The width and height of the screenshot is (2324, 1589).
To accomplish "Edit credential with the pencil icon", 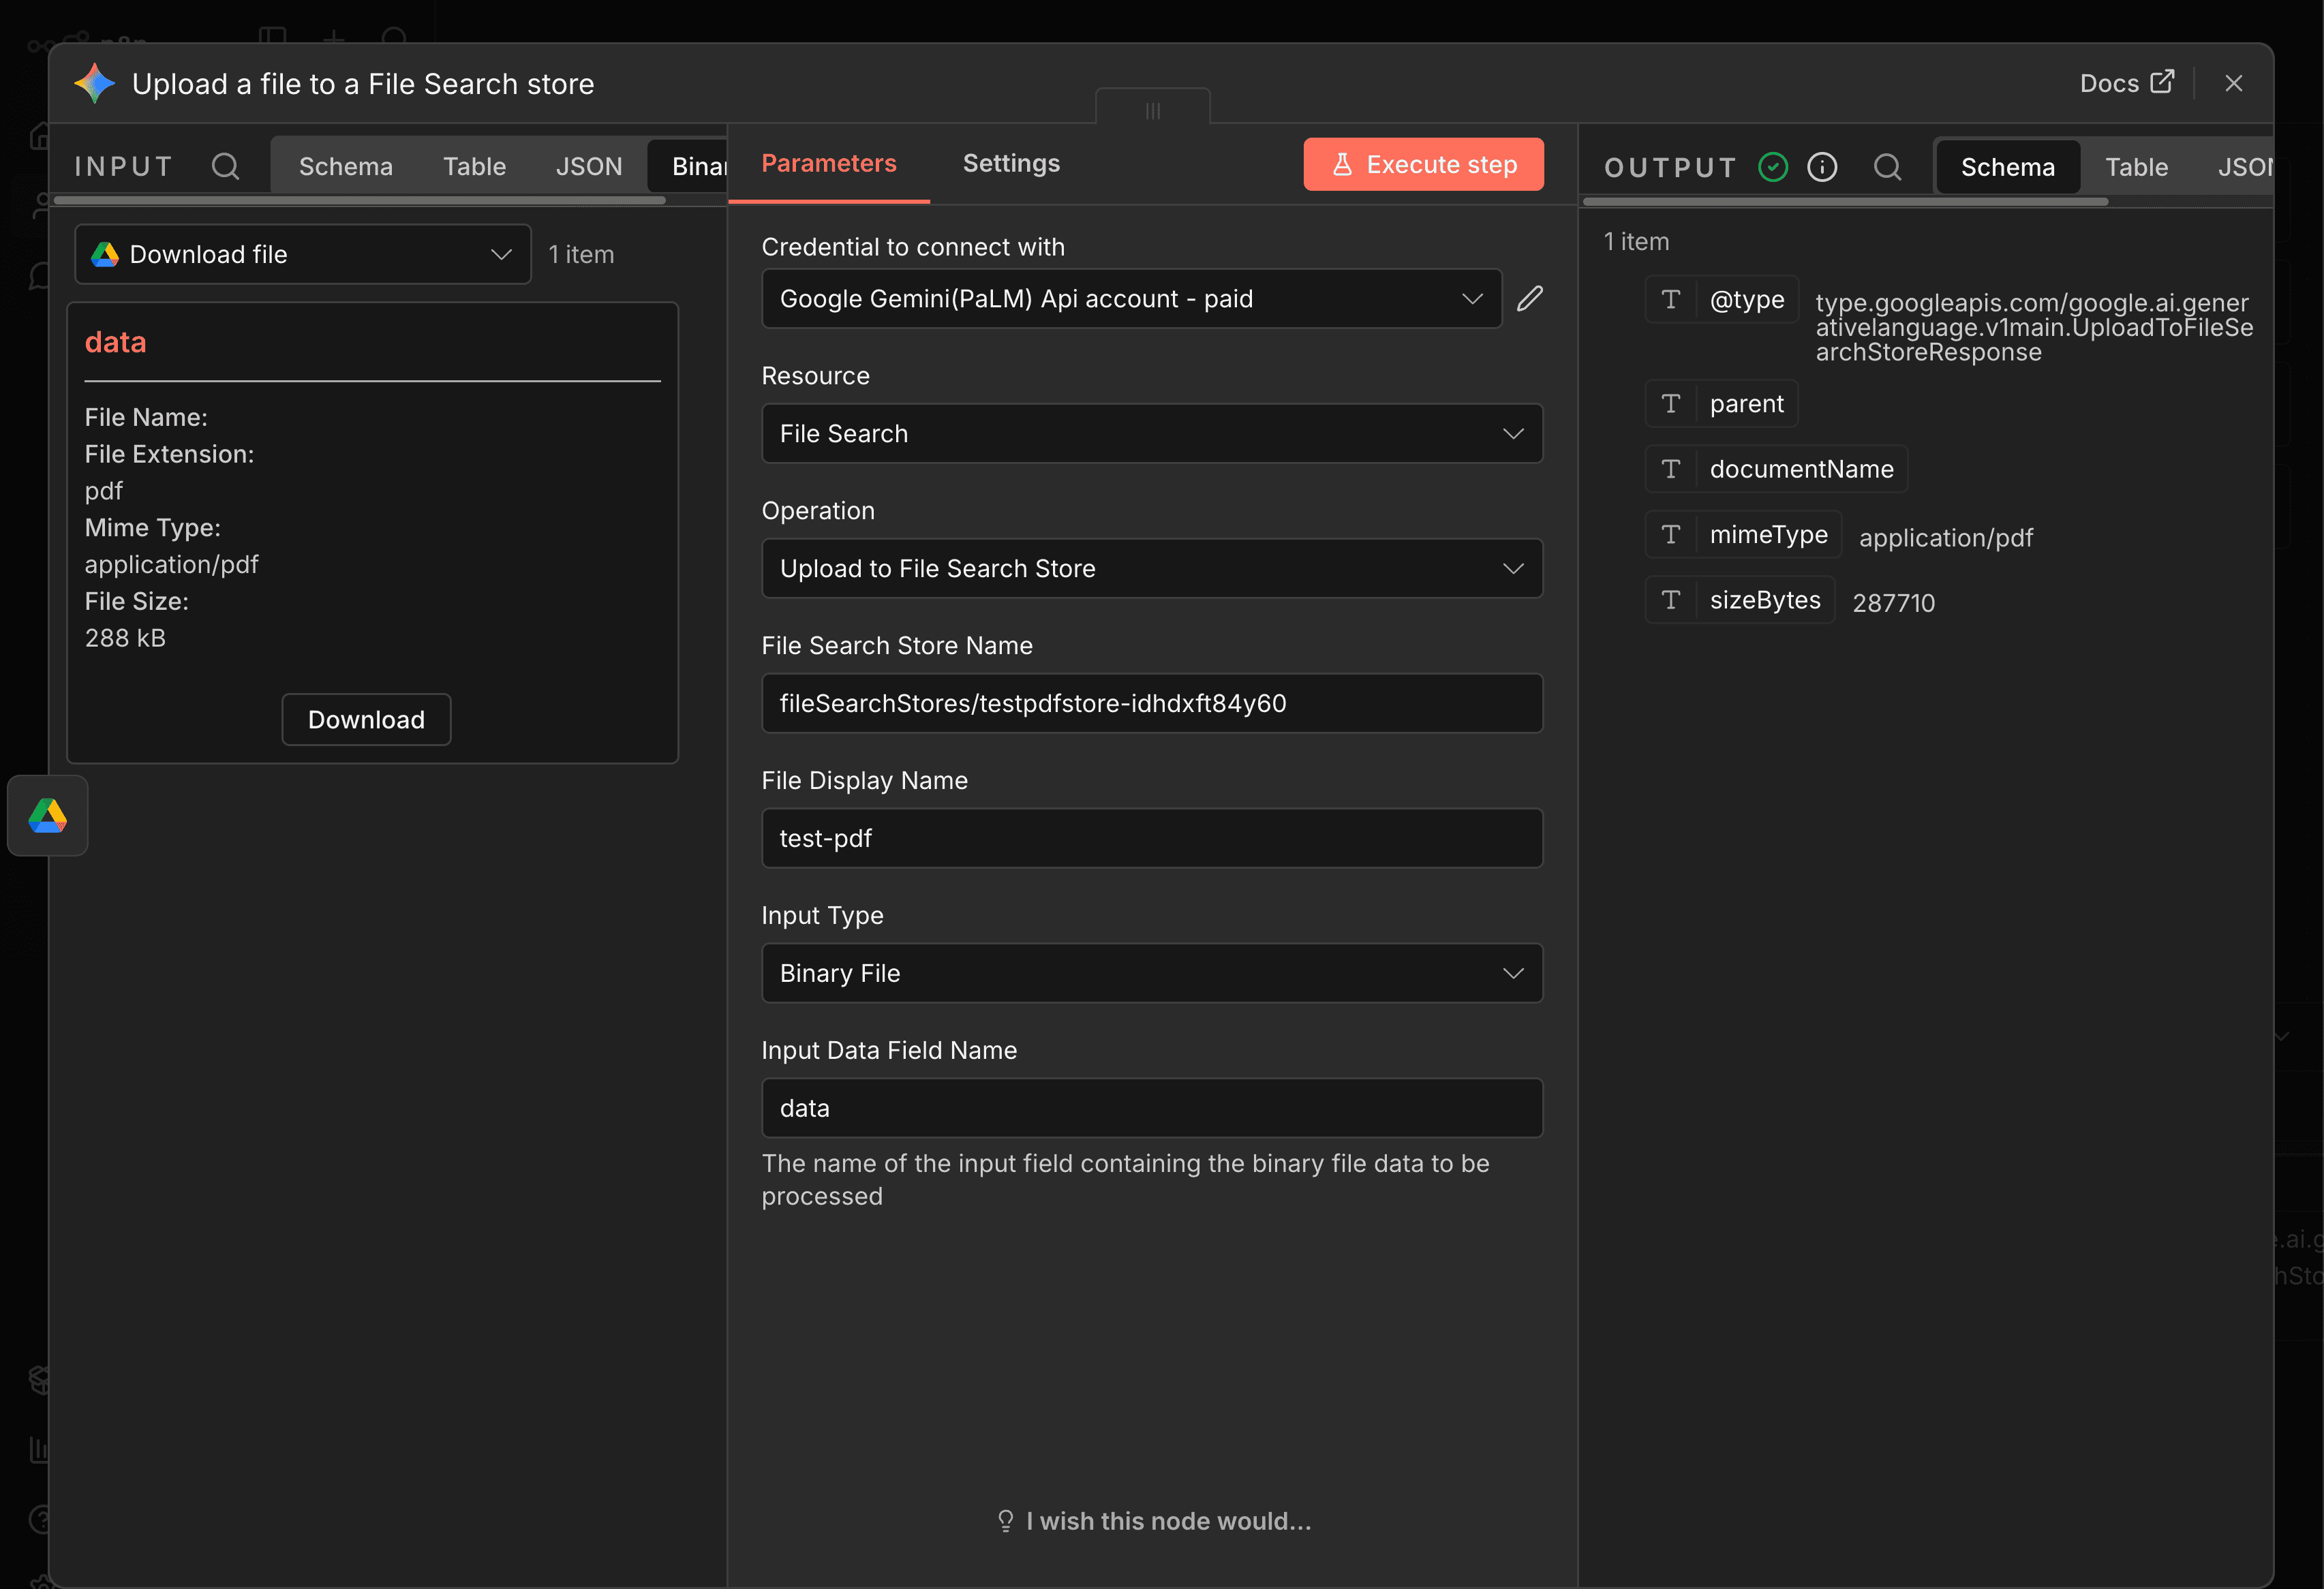I will (x=1529, y=299).
